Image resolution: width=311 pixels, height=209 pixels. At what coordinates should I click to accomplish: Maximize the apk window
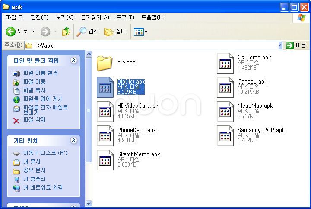294,7
